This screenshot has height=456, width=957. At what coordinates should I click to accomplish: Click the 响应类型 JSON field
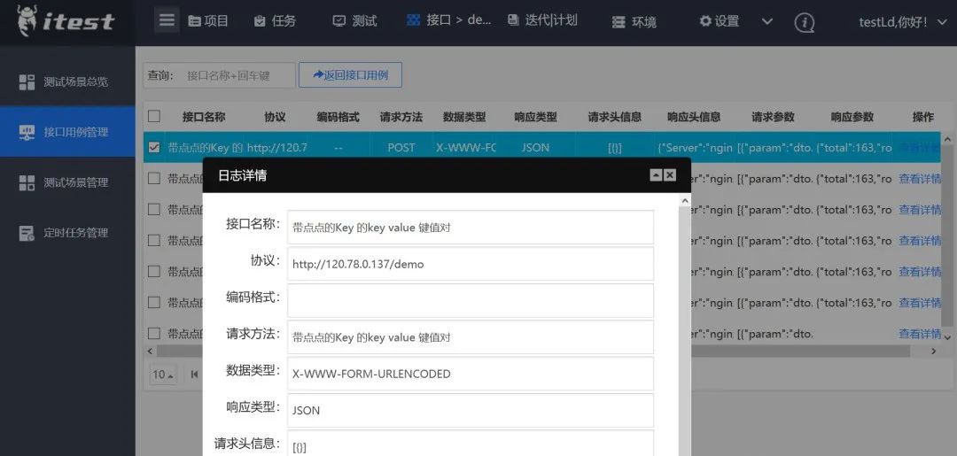point(471,410)
